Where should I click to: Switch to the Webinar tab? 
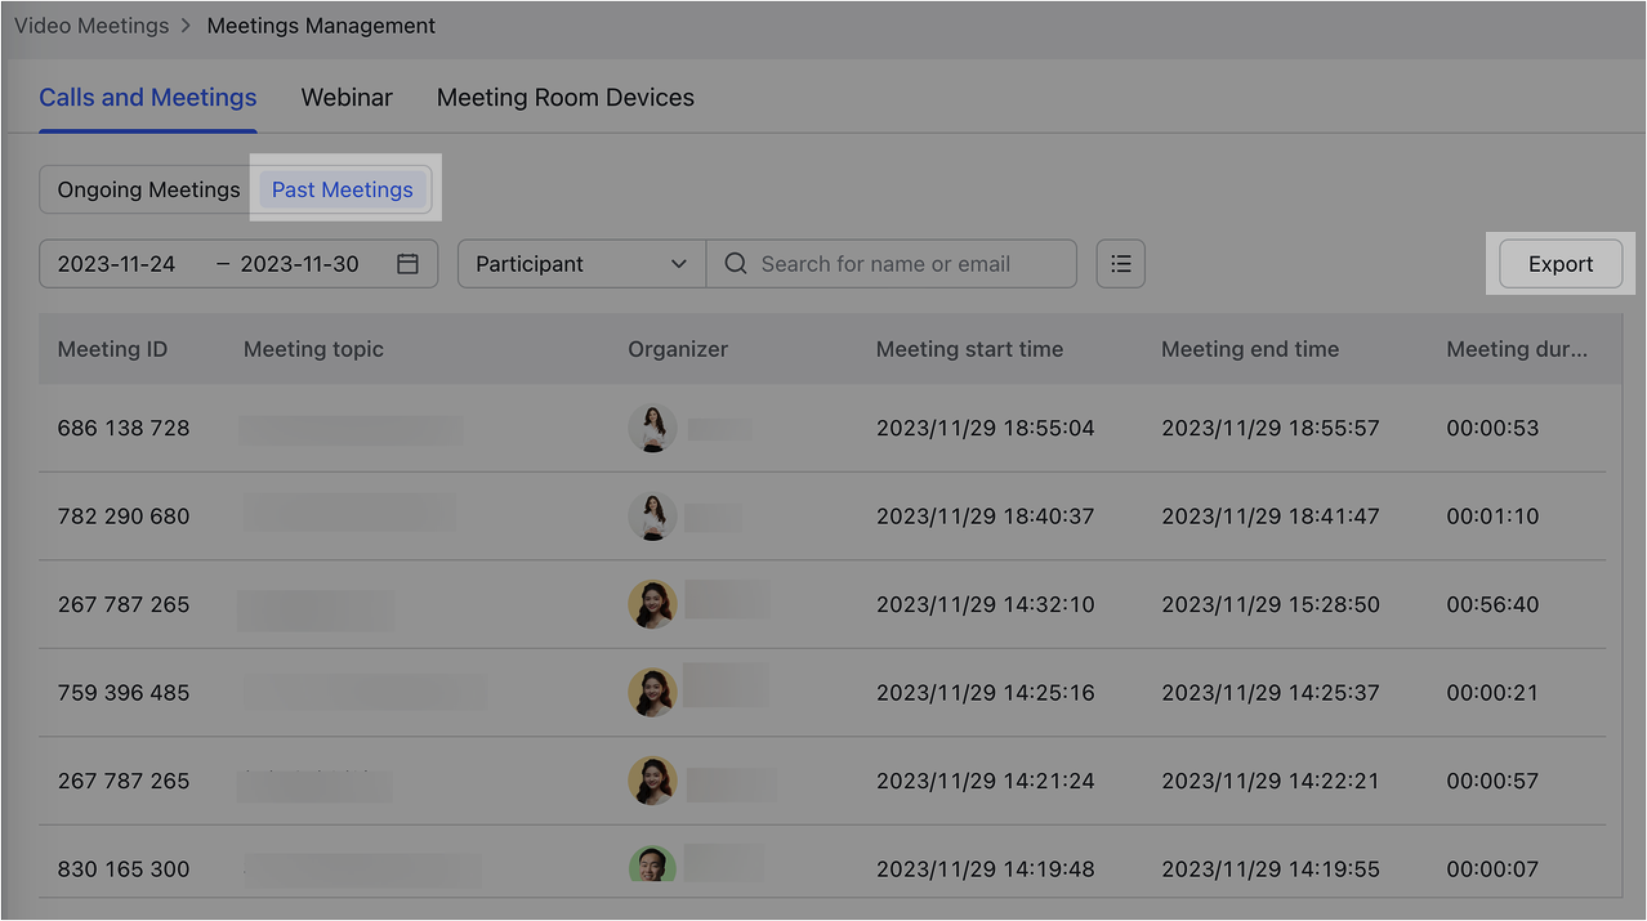347,97
